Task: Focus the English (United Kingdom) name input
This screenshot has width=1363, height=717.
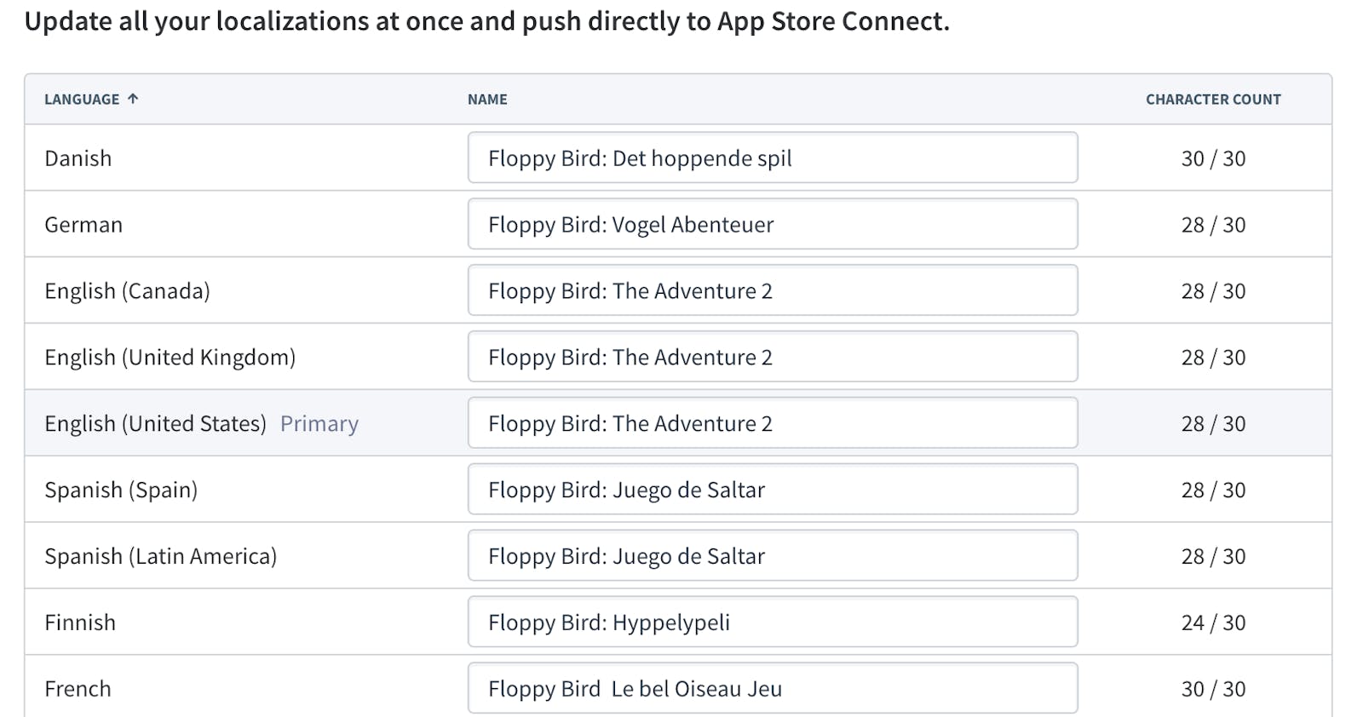Action: tap(772, 358)
